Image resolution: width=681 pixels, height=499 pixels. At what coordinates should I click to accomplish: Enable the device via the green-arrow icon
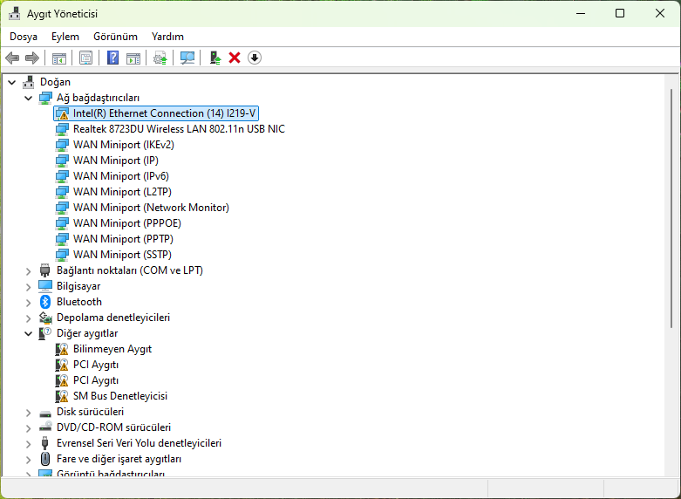tap(215, 58)
